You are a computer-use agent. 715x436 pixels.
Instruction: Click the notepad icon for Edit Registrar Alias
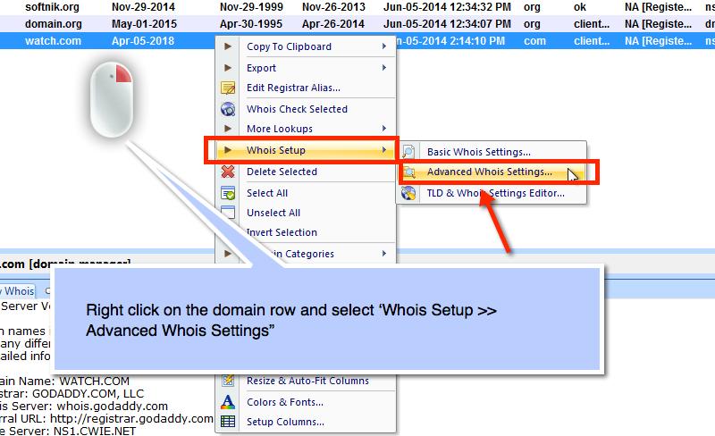(x=228, y=88)
